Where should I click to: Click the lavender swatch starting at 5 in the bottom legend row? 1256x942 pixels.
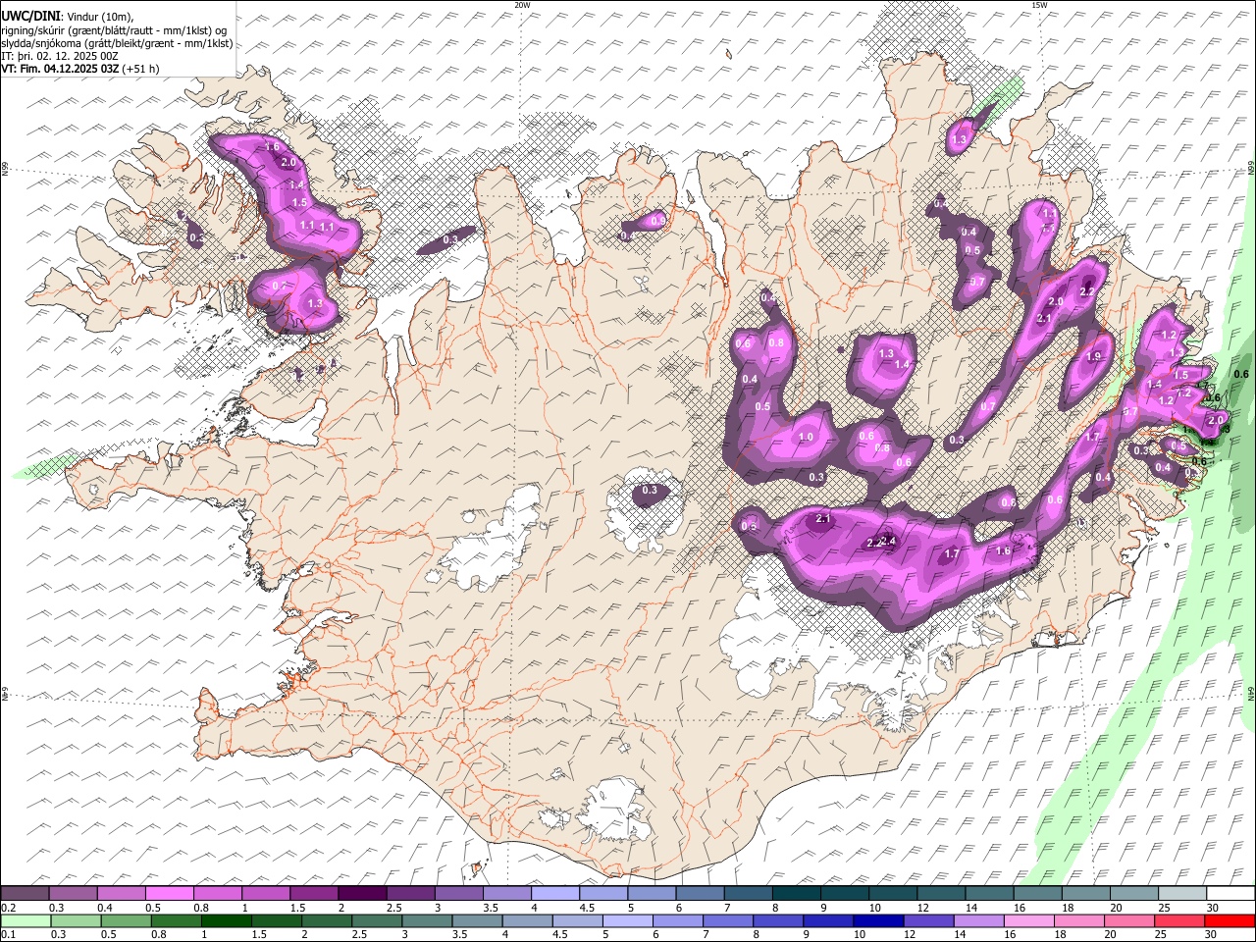pyautogui.click(x=628, y=920)
